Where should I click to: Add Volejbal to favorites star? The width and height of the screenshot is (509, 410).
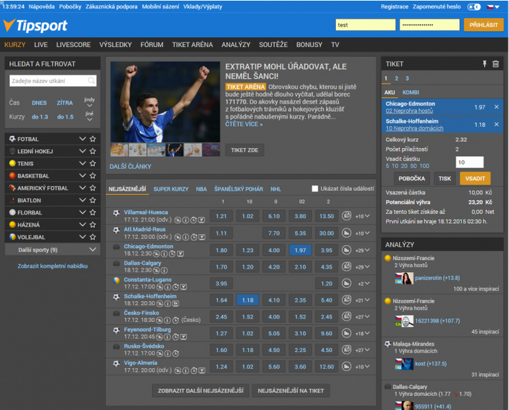[93, 237]
